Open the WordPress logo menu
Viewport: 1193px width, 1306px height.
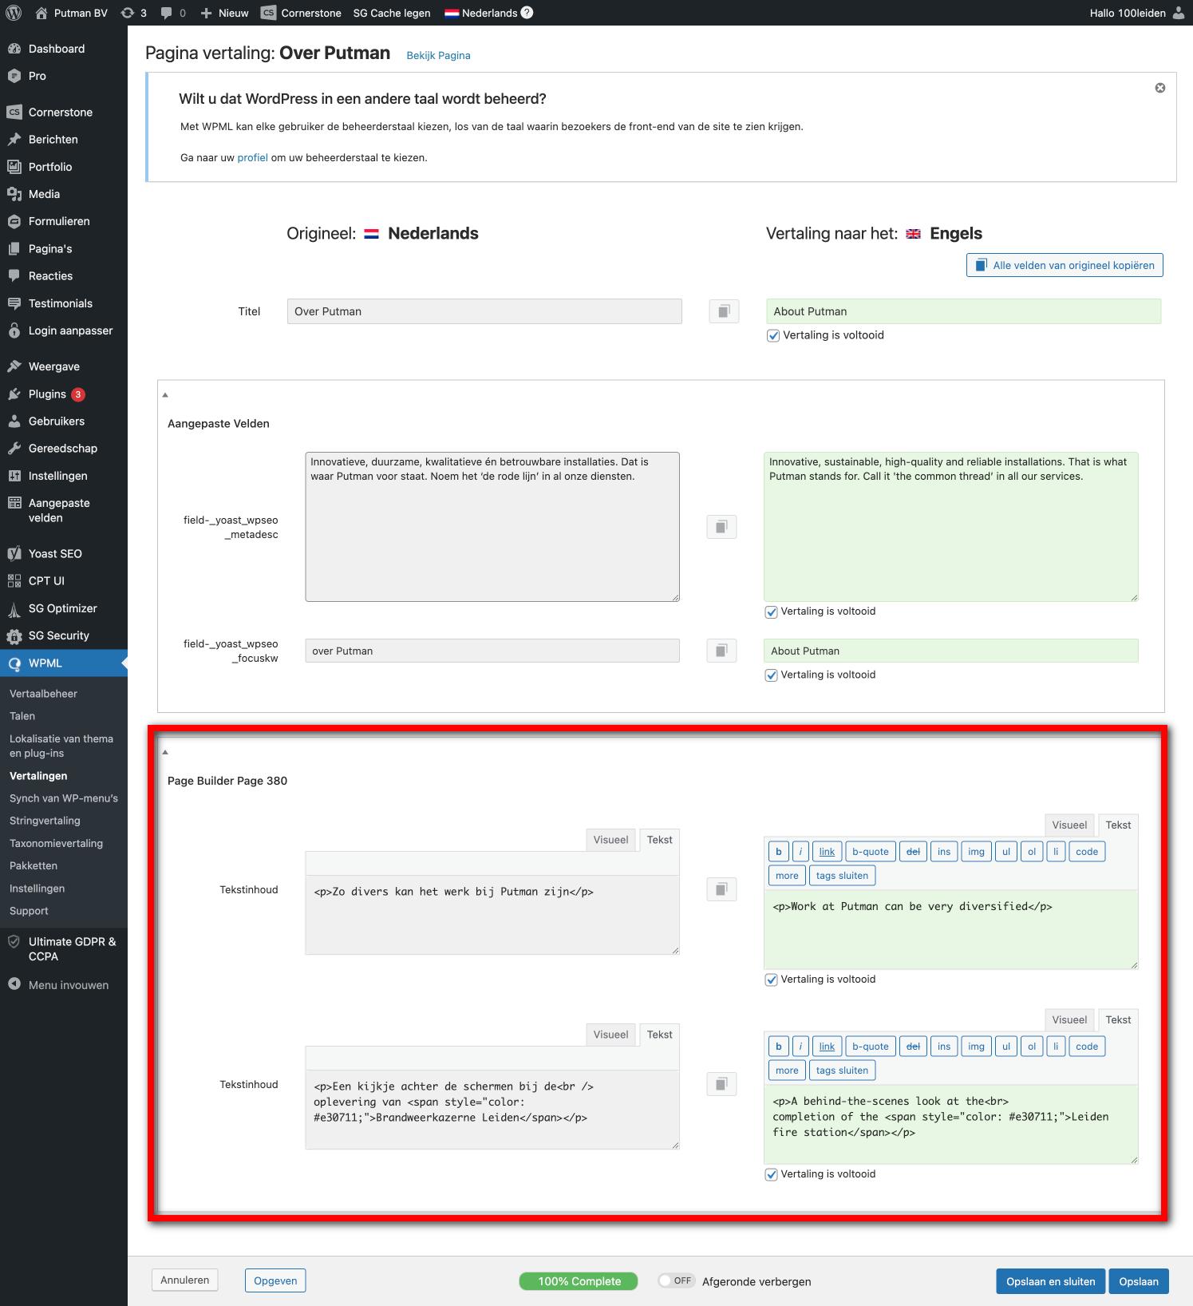tap(14, 13)
